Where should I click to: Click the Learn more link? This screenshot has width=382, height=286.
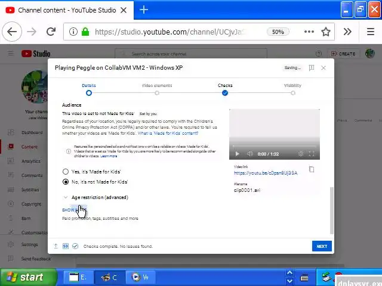[x=109, y=156]
